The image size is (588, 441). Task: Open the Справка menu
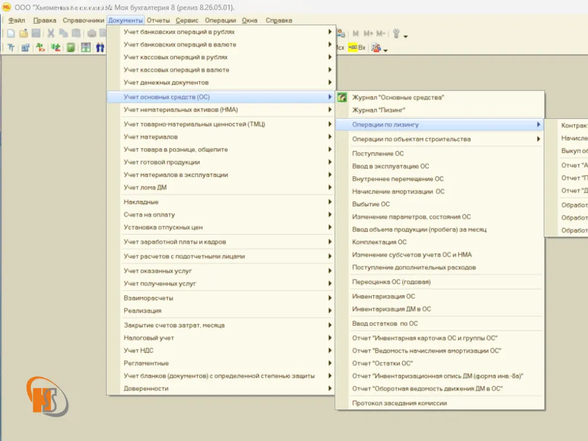click(x=278, y=20)
